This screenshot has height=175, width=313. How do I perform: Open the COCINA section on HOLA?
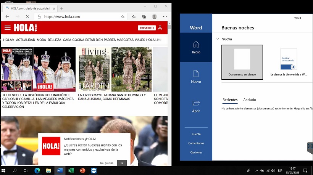78,40
